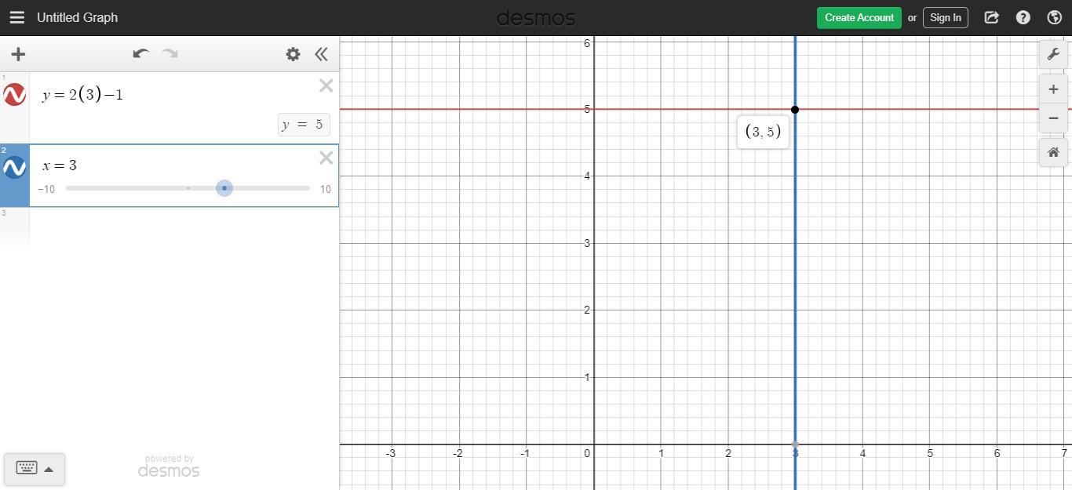Click the gray x-intercept point at 3
The height and width of the screenshot is (490, 1072).
tap(795, 445)
